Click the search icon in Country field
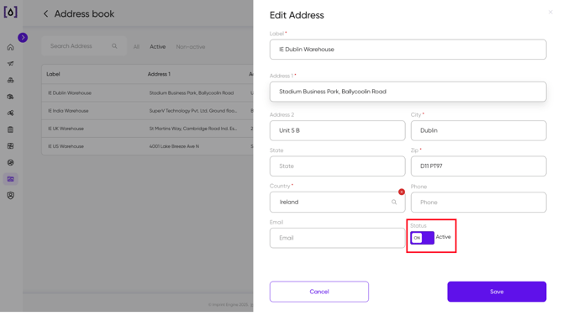563x316 pixels. click(x=394, y=203)
